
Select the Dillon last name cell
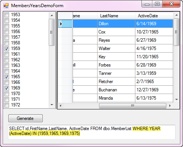pos(116,24)
